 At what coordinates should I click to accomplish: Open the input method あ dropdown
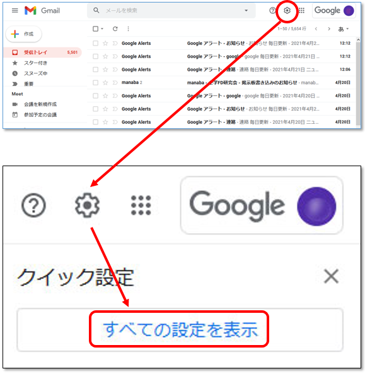click(x=343, y=29)
